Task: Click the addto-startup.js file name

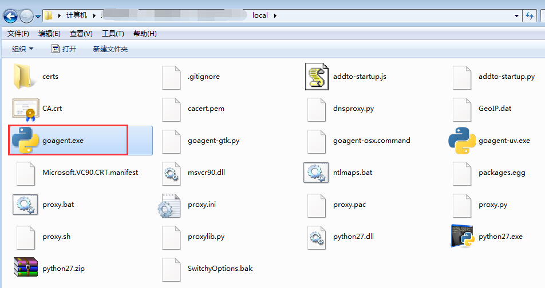Action: (360, 77)
